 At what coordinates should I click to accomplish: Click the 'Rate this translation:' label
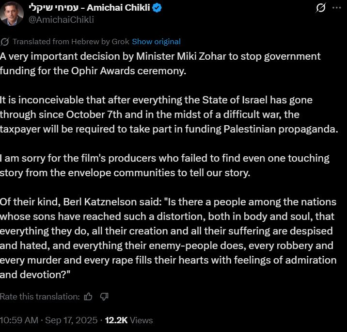pyautogui.click(x=40, y=296)
